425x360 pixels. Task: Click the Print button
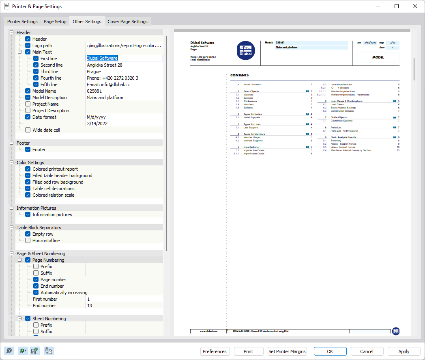(249, 351)
